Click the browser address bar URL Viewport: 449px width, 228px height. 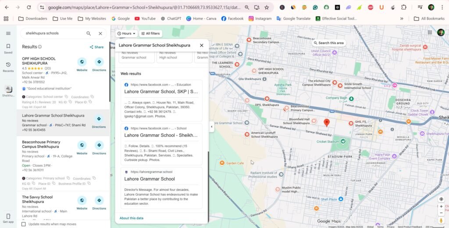click(x=145, y=7)
